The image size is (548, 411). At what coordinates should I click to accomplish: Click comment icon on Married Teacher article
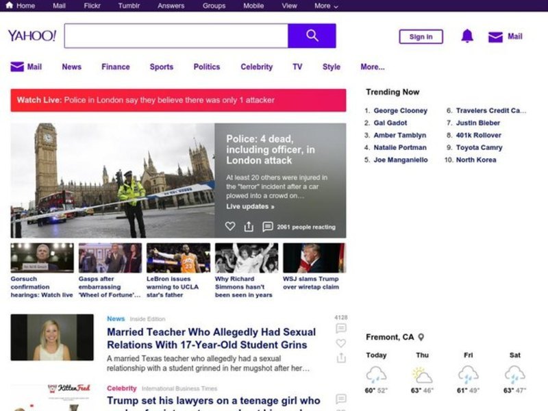[340, 329]
